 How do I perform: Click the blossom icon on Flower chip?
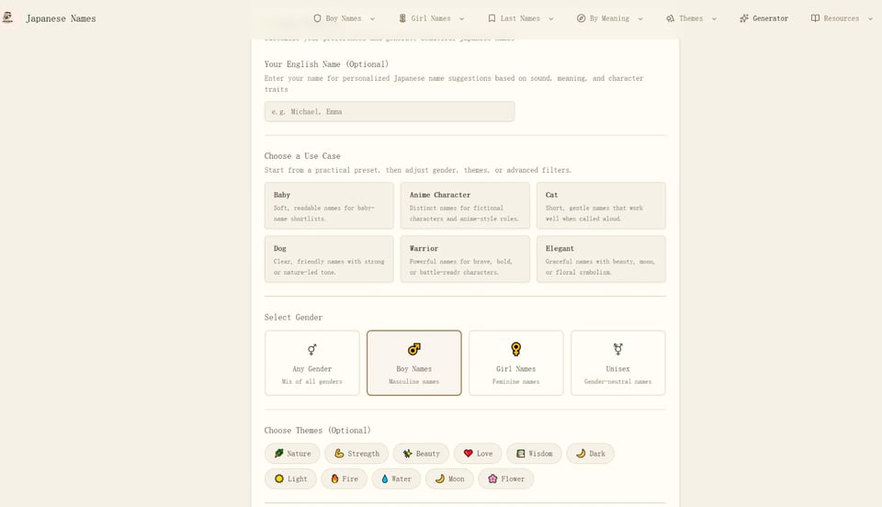pos(492,479)
